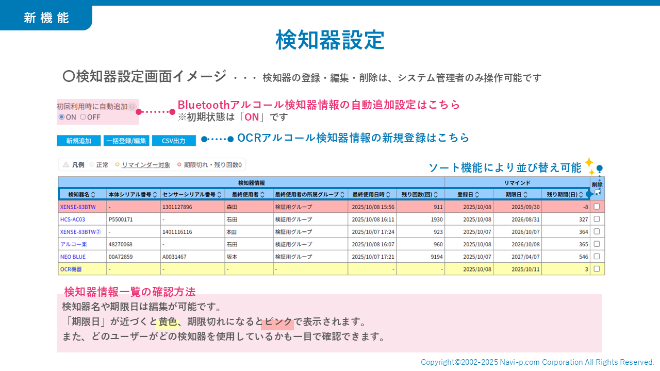Toggle sort order on 登録日 column
The height and width of the screenshot is (371, 660).
[476, 195]
